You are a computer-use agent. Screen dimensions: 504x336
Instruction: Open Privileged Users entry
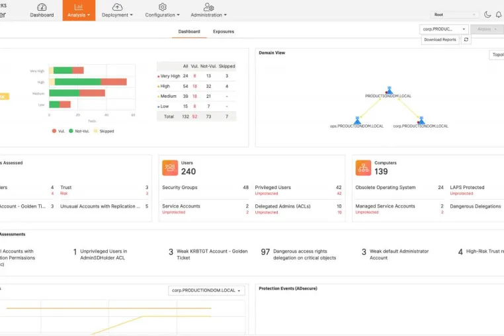pyautogui.click(x=298, y=190)
